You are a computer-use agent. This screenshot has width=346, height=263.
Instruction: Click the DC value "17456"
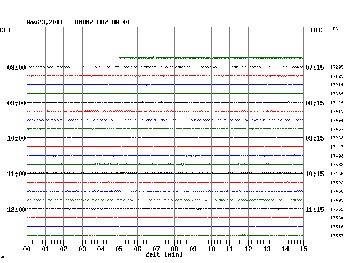click(337, 191)
